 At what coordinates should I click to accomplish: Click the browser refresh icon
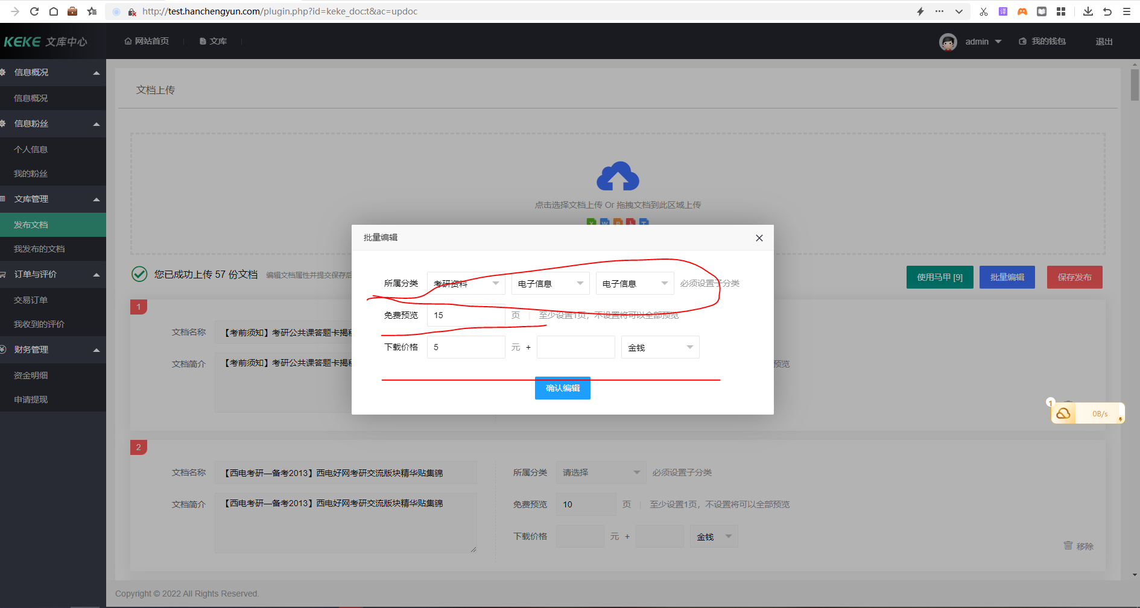[34, 11]
